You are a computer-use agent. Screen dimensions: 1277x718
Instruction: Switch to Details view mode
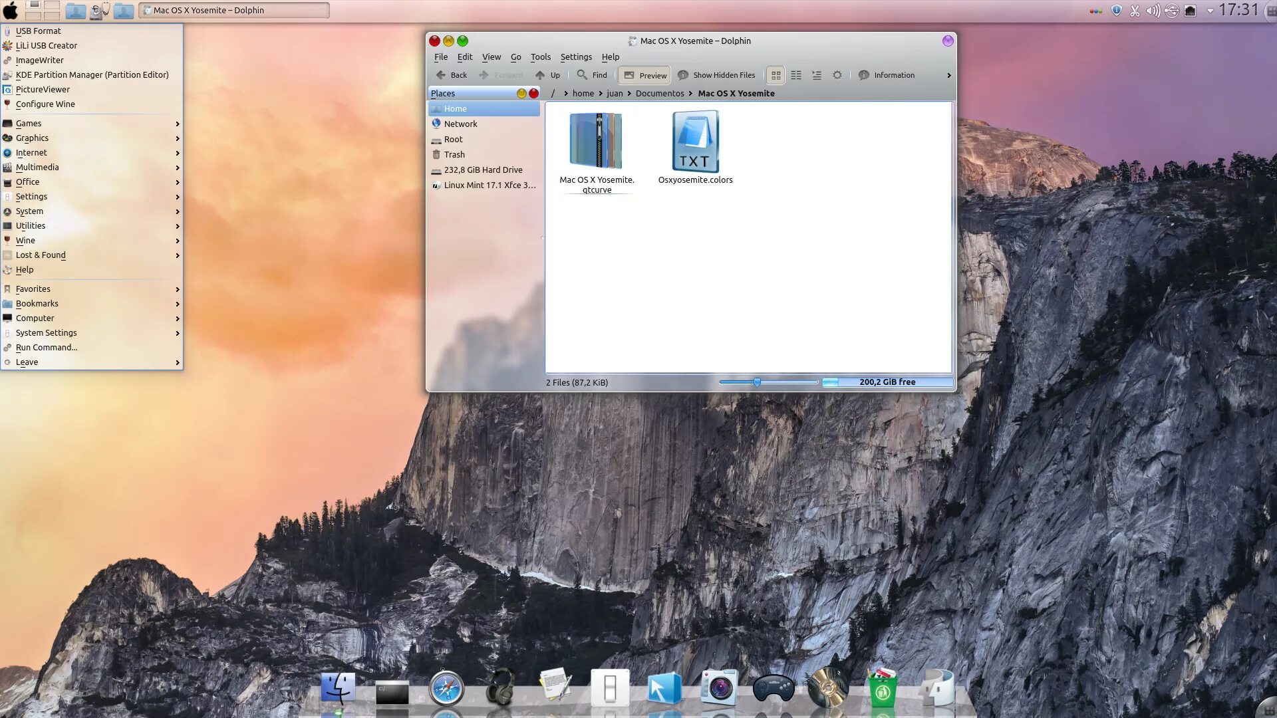[817, 76]
